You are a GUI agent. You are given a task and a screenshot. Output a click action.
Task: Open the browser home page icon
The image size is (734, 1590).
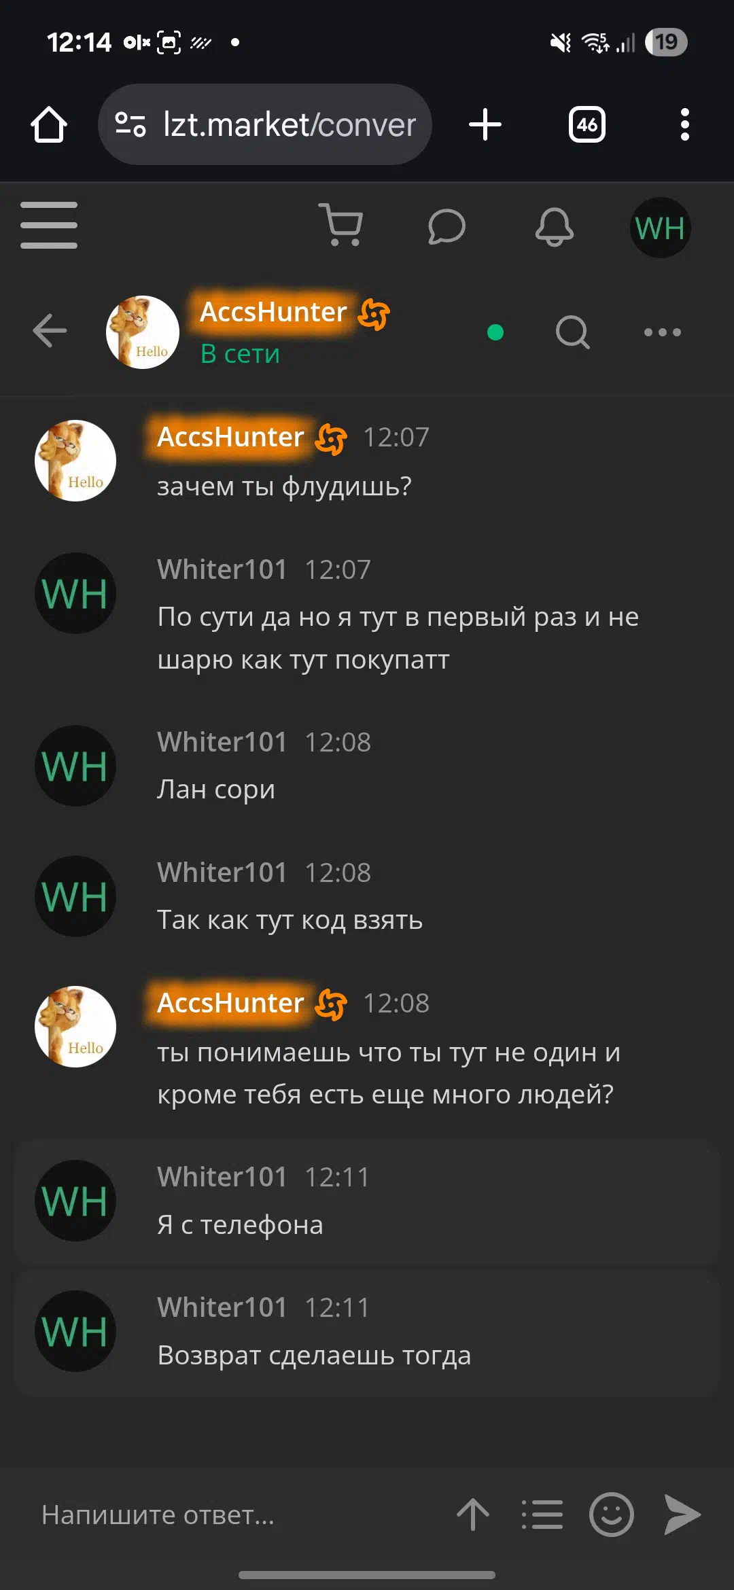(x=49, y=124)
